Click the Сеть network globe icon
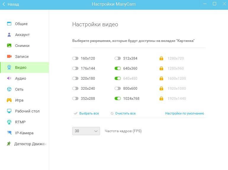228x170 pixels. pos(9,89)
